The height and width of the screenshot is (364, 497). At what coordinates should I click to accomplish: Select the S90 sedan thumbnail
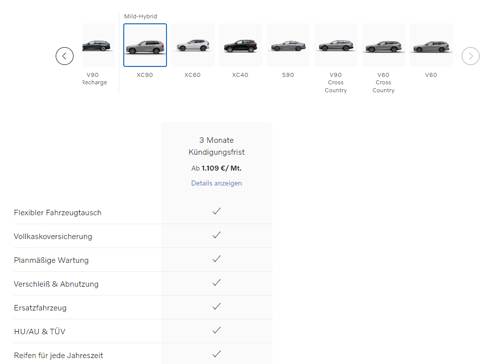pyautogui.click(x=288, y=45)
